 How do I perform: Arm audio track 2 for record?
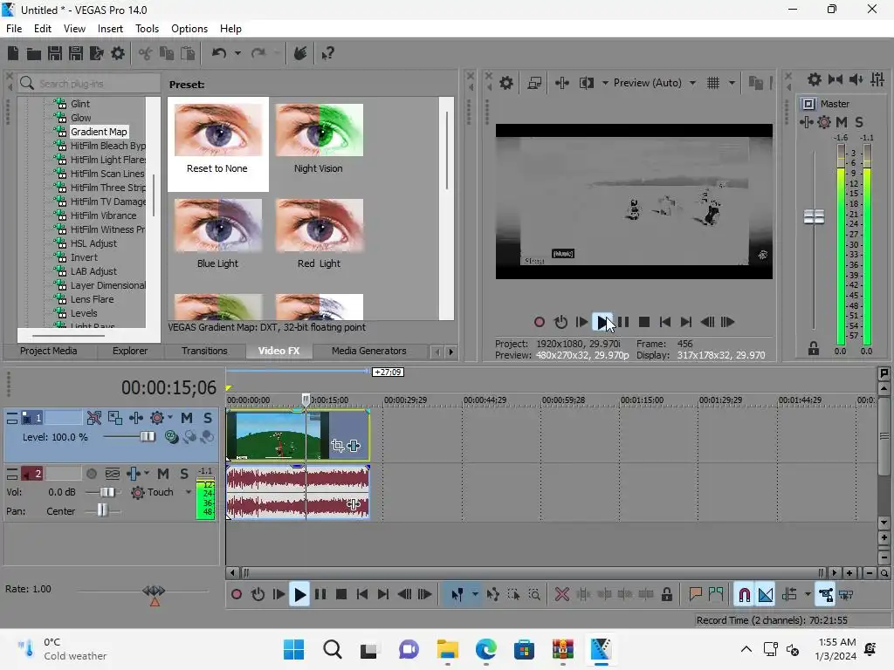[91, 474]
